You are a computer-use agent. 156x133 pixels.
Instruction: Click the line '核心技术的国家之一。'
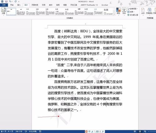[x=63, y=110]
